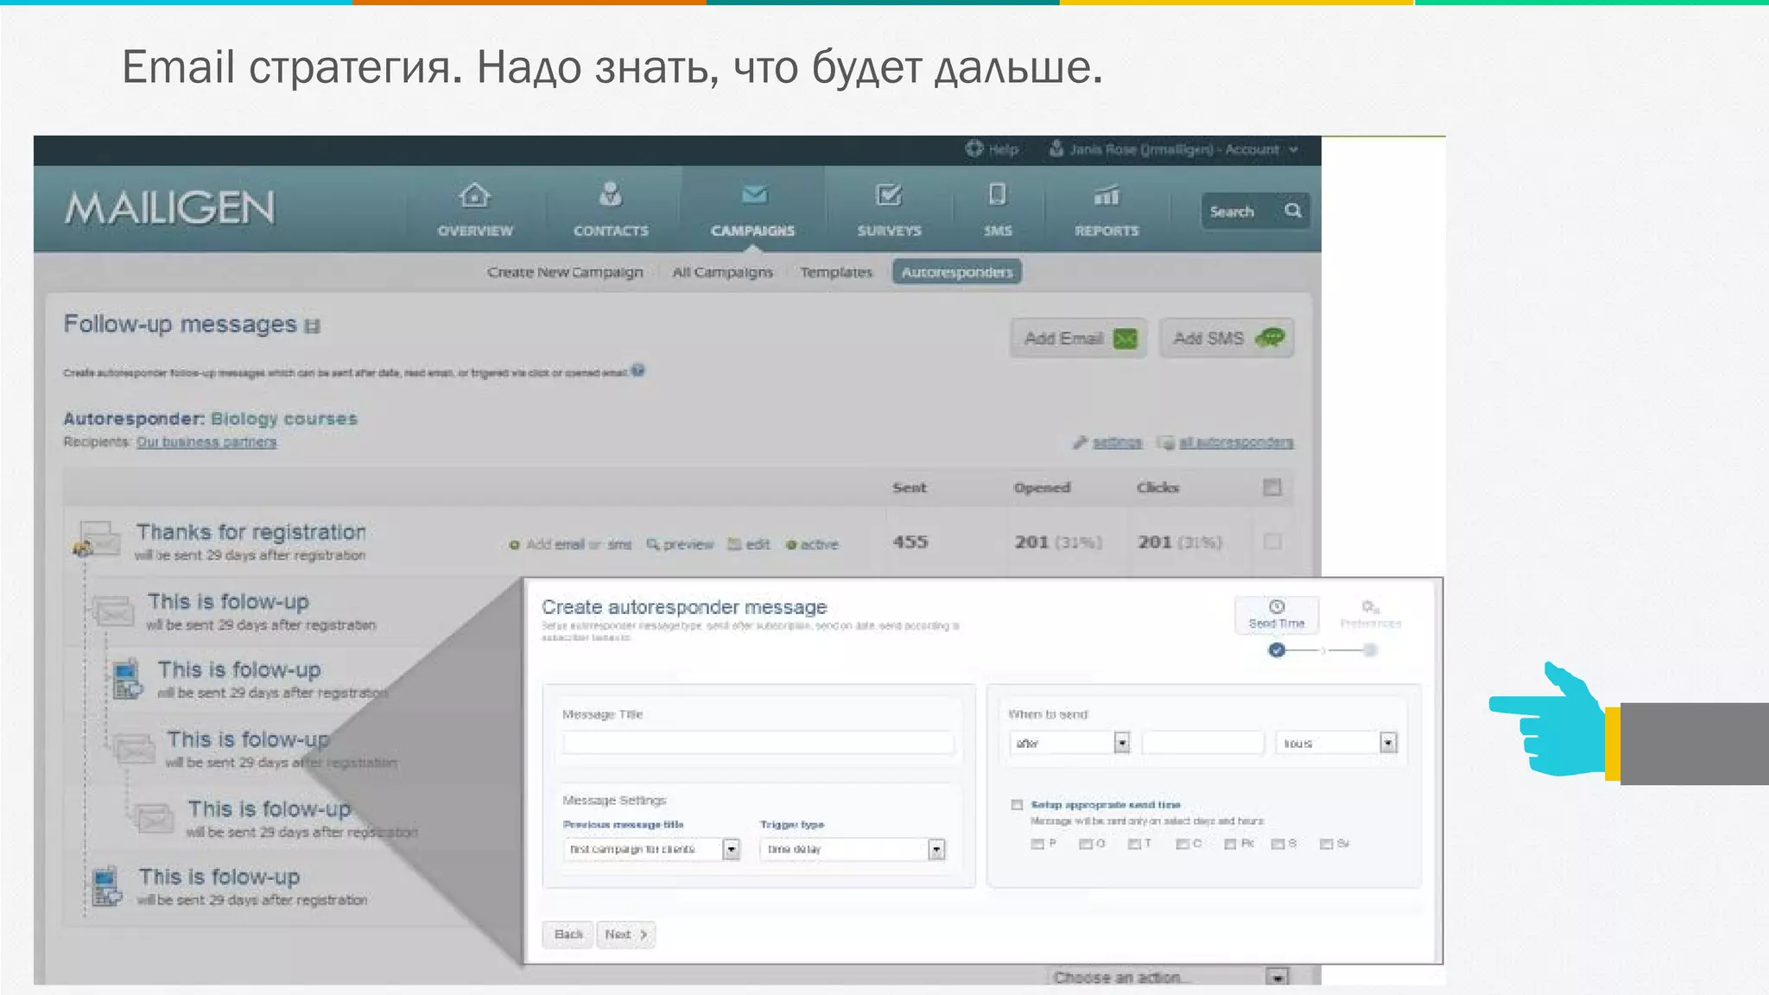This screenshot has width=1769, height=995.
Task: Click the third follow-up phone icon
Action: tap(128, 679)
